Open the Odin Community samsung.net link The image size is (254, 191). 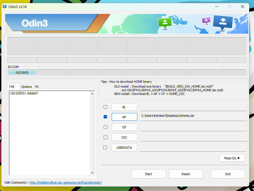point(65,182)
